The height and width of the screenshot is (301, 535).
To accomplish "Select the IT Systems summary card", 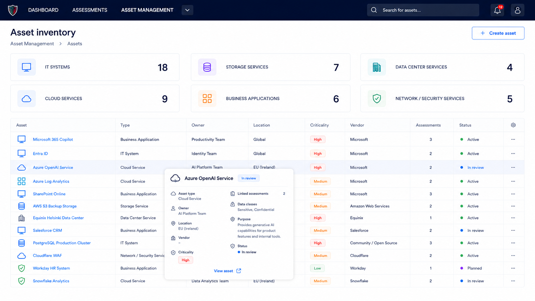I will (x=95, y=67).
